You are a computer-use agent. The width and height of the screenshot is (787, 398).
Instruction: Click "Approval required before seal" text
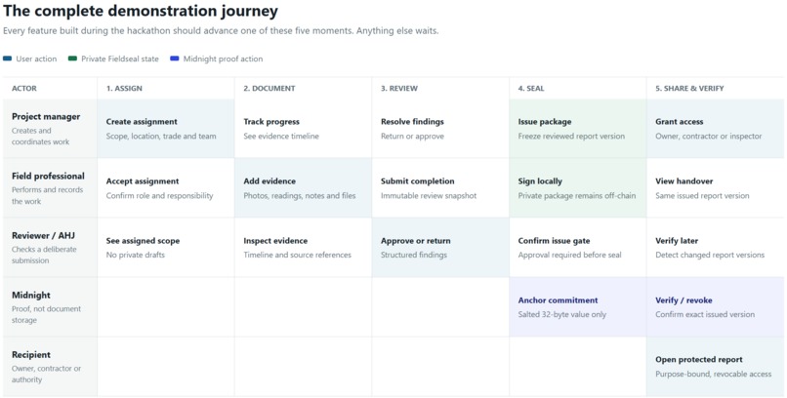pos(569,255)
